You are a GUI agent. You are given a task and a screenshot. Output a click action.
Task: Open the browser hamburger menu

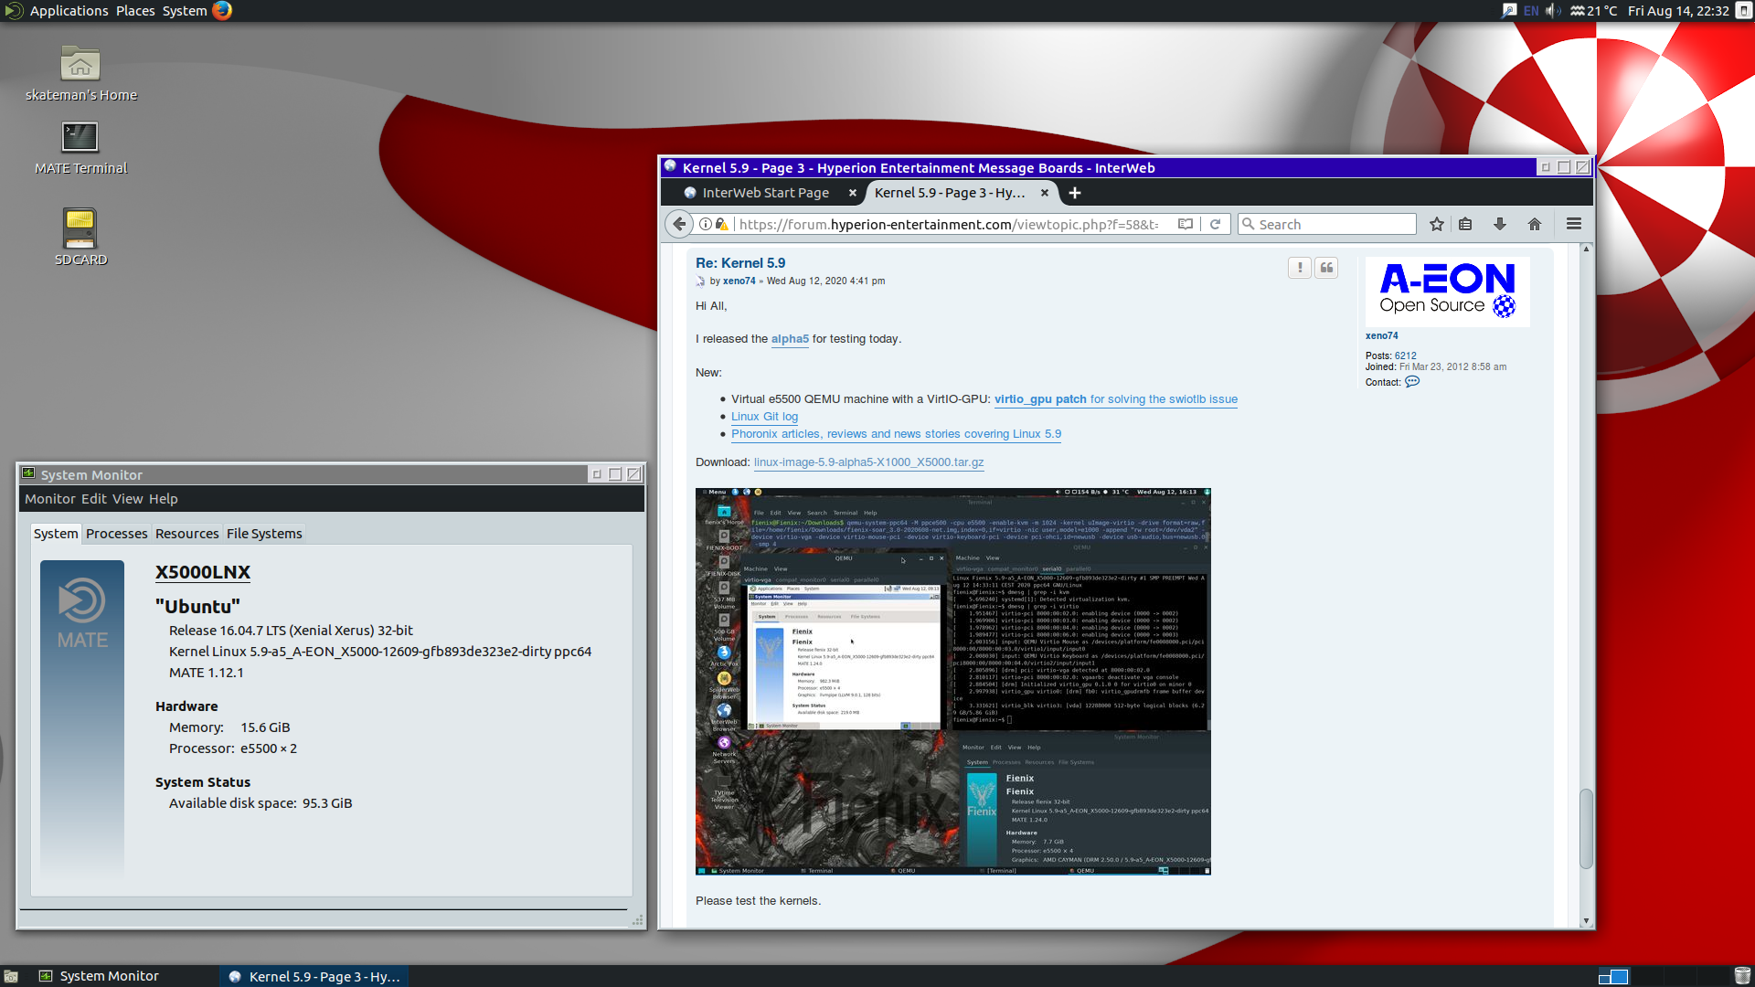[1574, 224]
